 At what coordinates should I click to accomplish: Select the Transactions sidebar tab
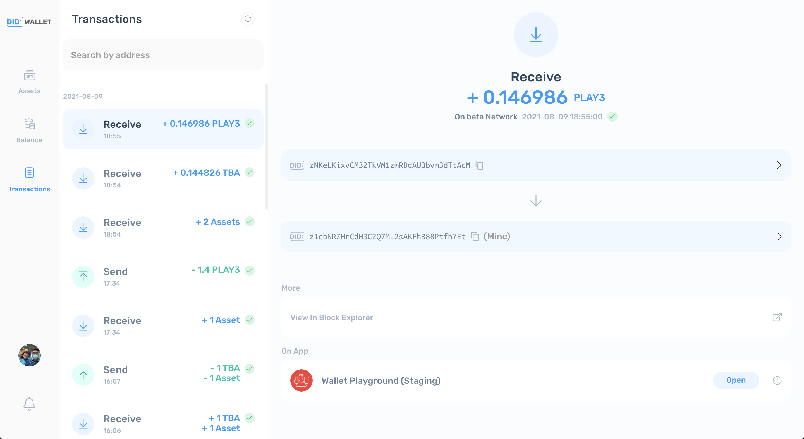pos(29,180)
